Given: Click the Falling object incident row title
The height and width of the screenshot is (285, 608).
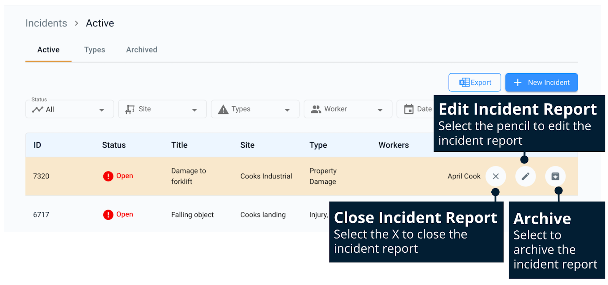Looking at the screenshot, I should 192,215.
